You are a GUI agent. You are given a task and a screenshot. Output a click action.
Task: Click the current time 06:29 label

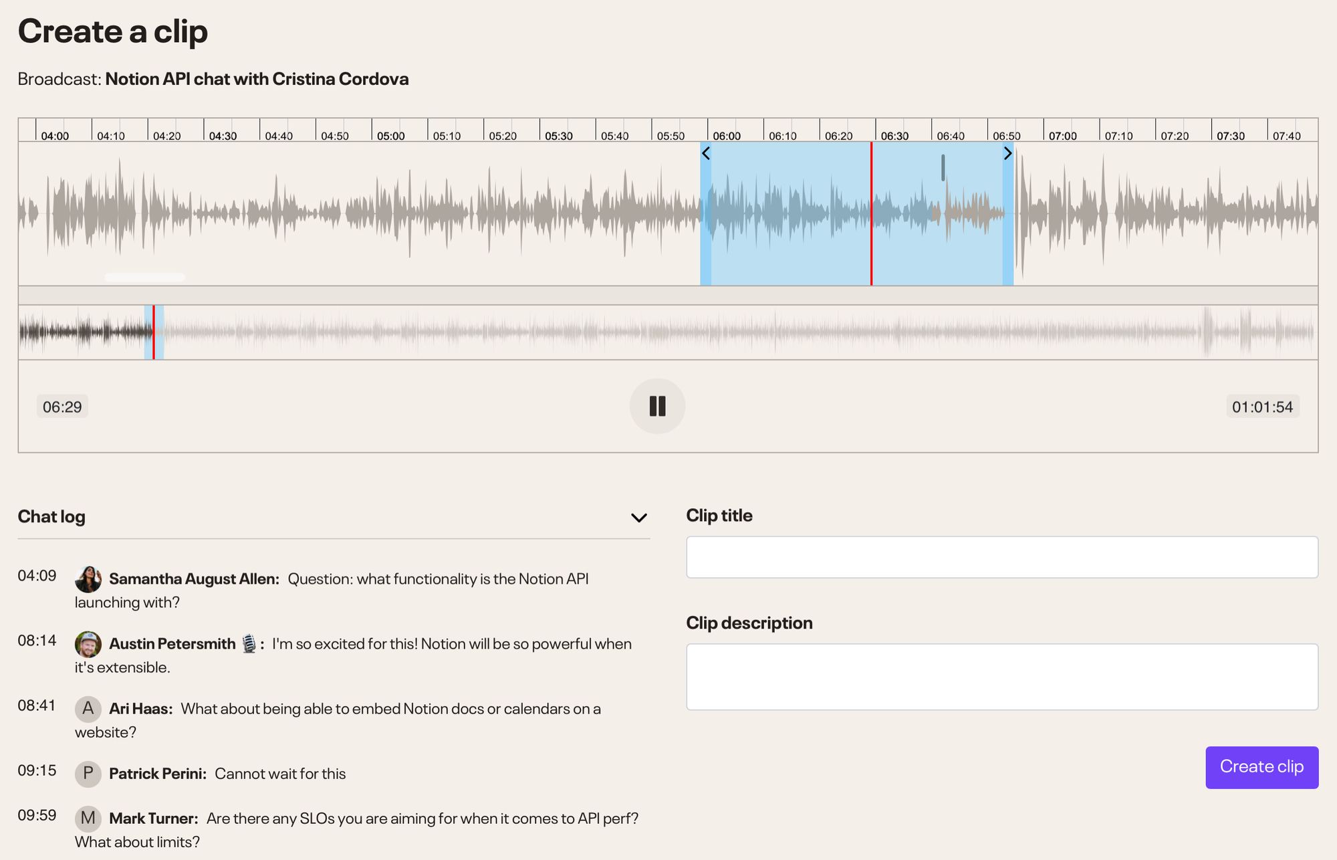pos(62,407)
